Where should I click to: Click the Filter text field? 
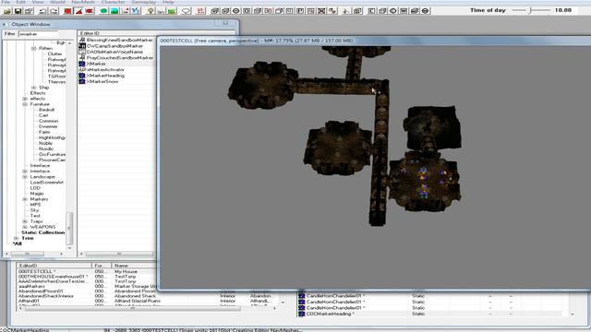[38, 34]
